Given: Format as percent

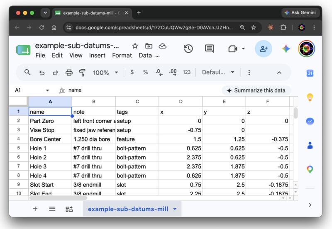Looking at the screenshot, I should click(x=146, y=72).
